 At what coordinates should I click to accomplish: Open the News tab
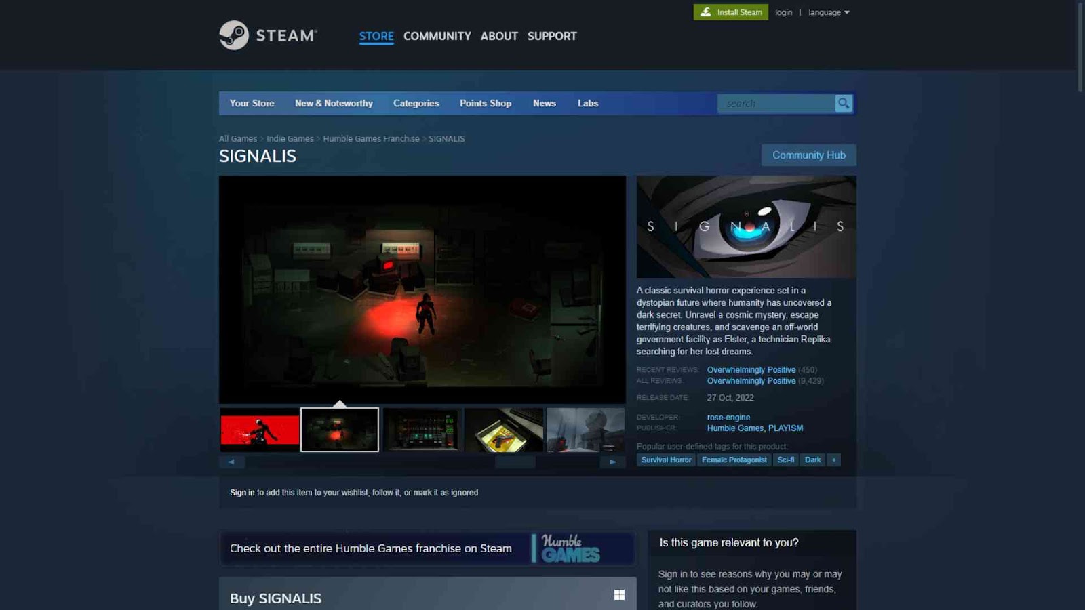pos(545,103)
